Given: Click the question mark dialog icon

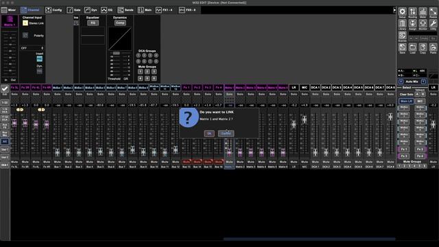Looking at the screenshot, I should (x=189, y=117).
